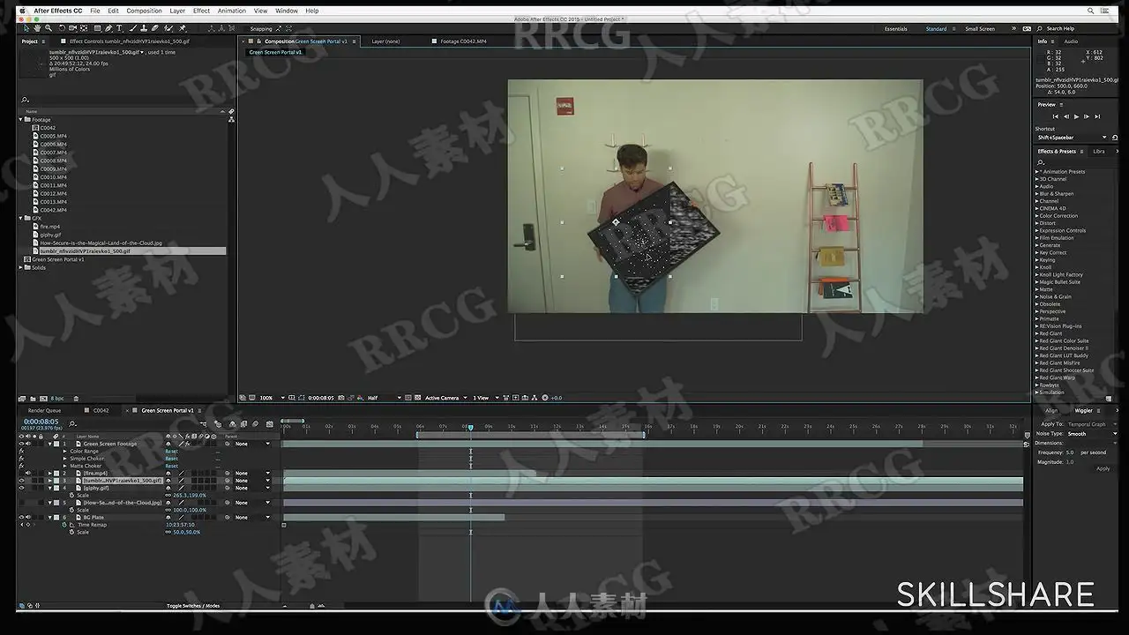Select the Horizontal Type tool
Screen dimensions: 1129x635
click(x=119, y=28)
